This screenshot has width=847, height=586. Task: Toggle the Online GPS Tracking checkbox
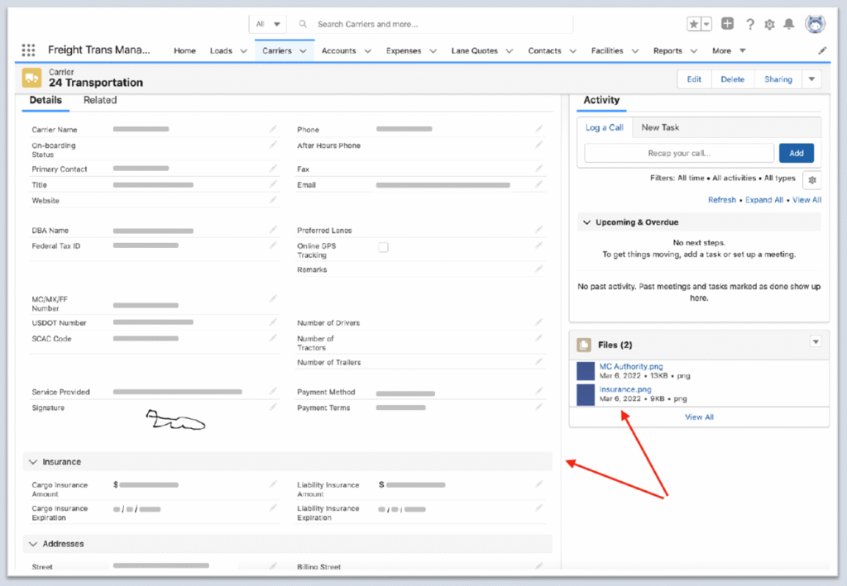coord(383,247)
